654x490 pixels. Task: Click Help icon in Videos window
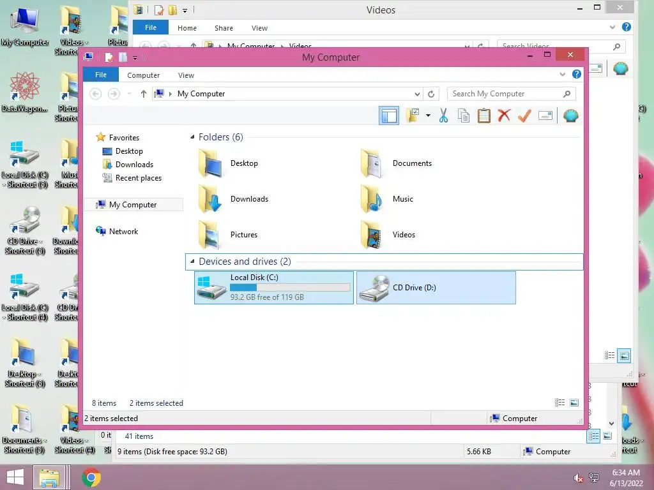tap(626, 27)
